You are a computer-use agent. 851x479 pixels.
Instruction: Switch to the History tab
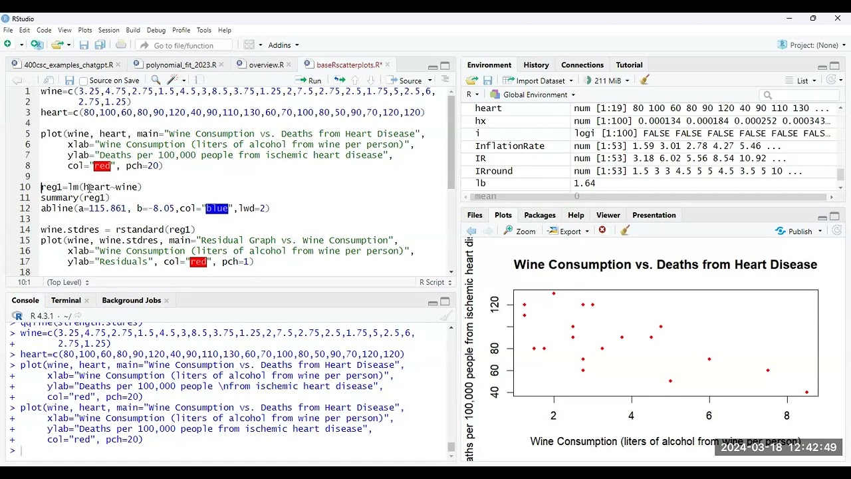pos(536,65)
